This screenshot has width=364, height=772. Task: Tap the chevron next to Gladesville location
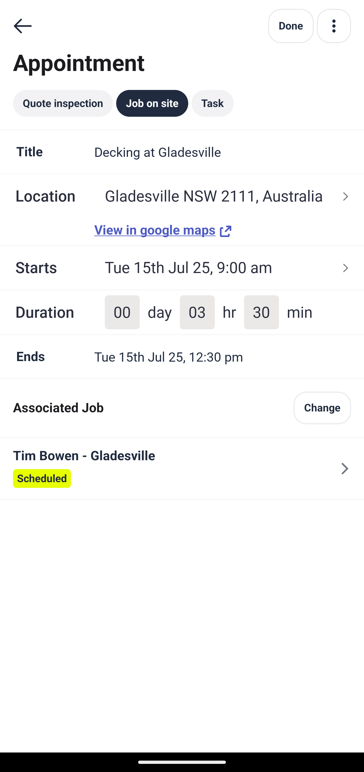pos(345,197)
